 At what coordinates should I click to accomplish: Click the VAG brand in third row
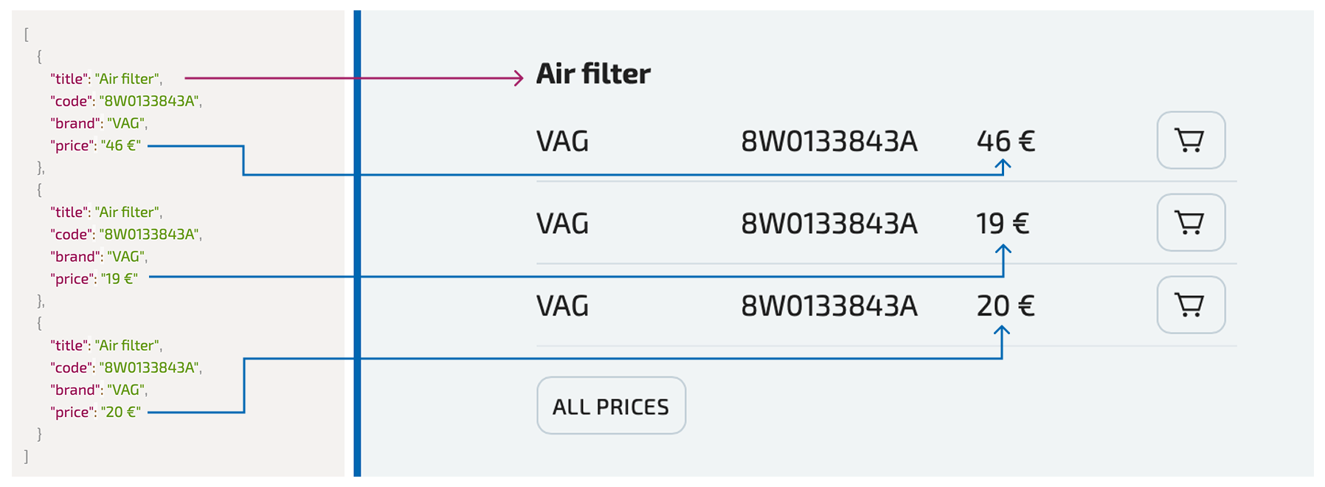(562, 306)
